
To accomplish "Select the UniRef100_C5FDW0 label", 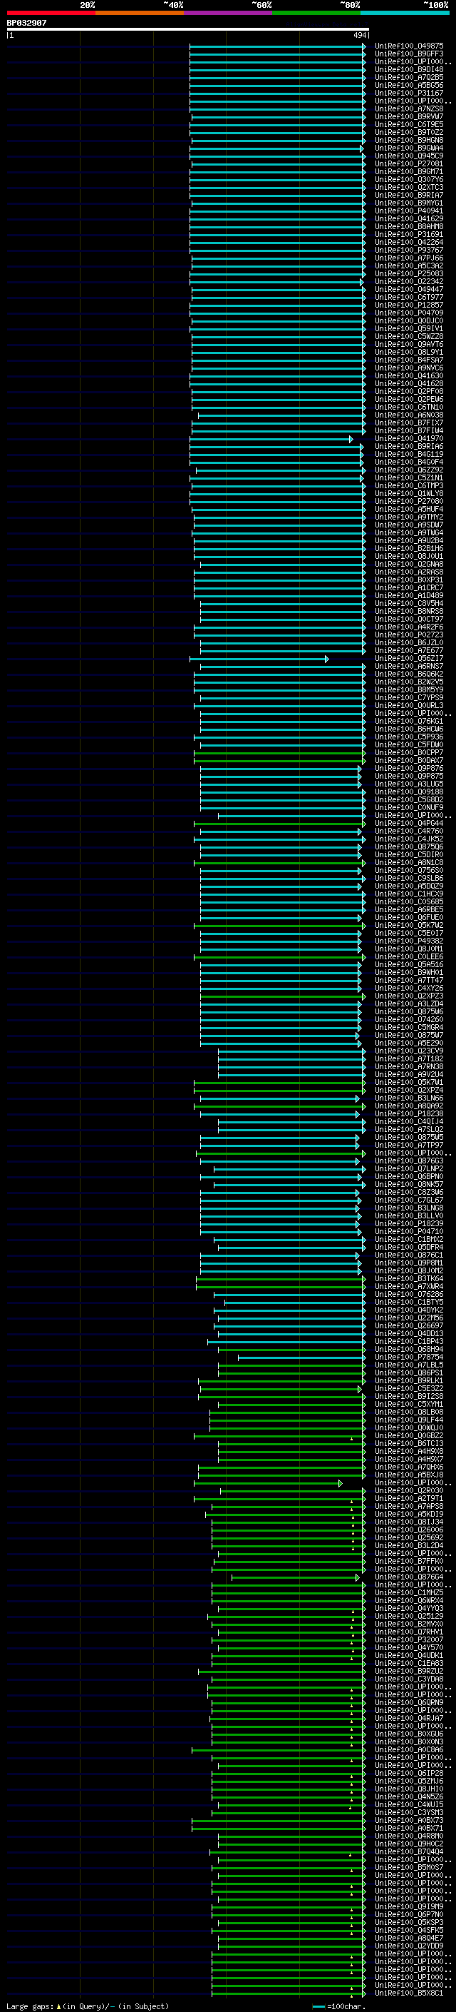I will coord(409,744).
